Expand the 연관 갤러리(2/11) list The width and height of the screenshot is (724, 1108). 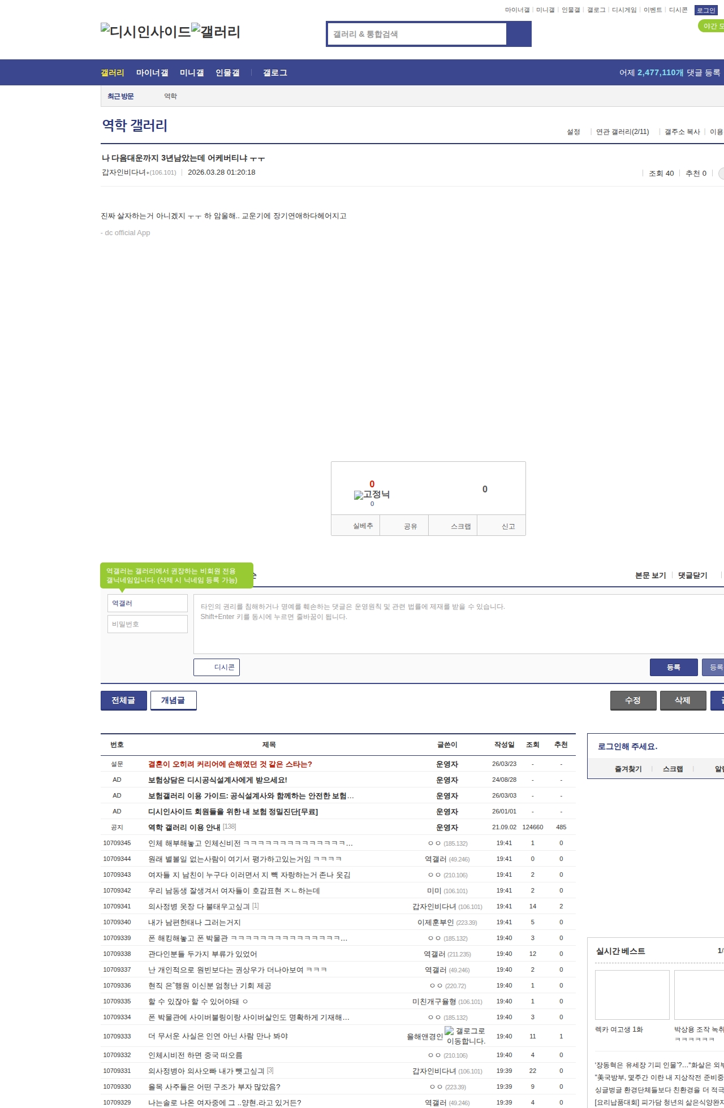tap(622, 132)
